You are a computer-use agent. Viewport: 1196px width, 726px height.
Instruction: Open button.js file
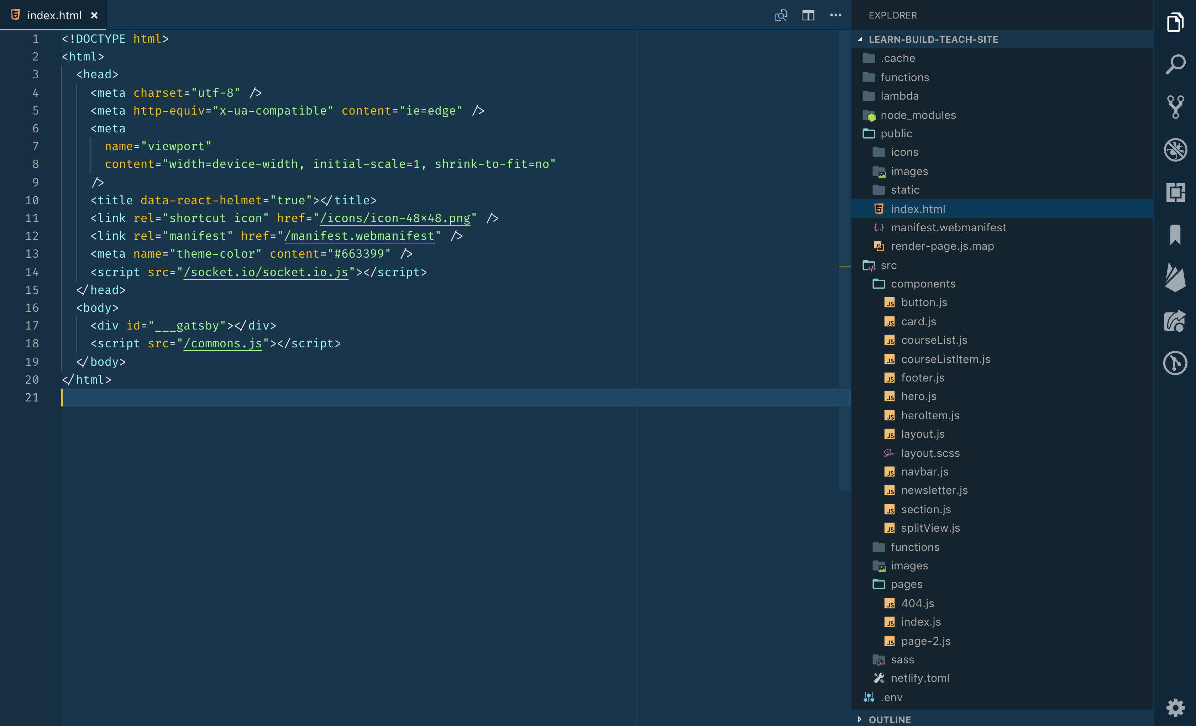(1002, 302)
